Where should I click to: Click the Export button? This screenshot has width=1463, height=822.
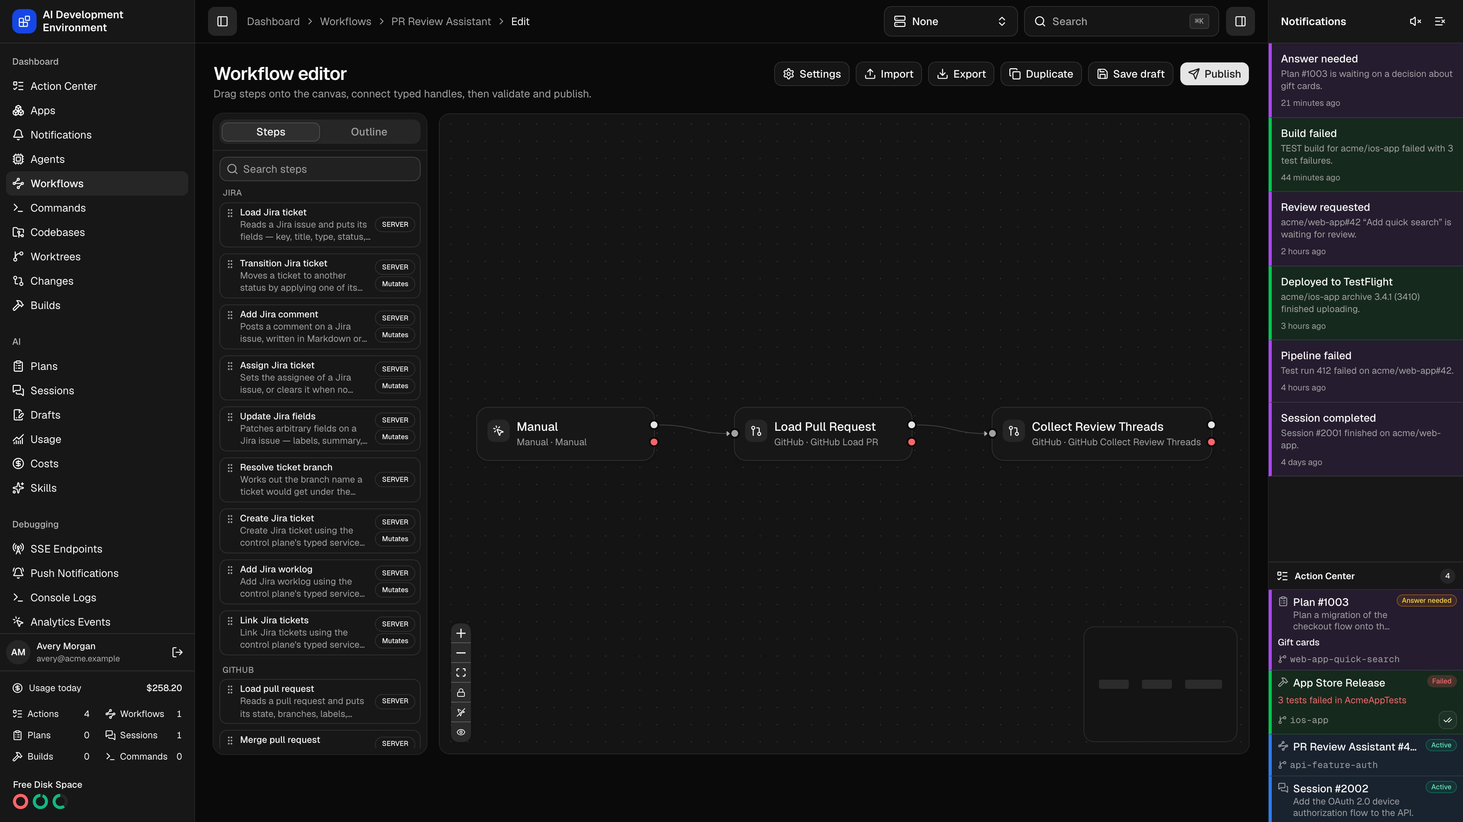961,74
